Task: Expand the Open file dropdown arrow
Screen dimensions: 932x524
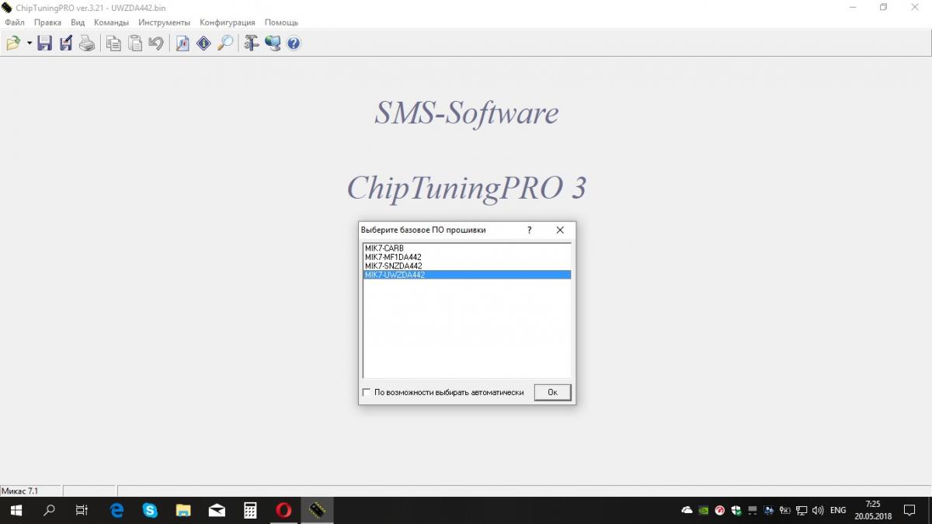Action: pyautogui.click(x=30, y=43)
